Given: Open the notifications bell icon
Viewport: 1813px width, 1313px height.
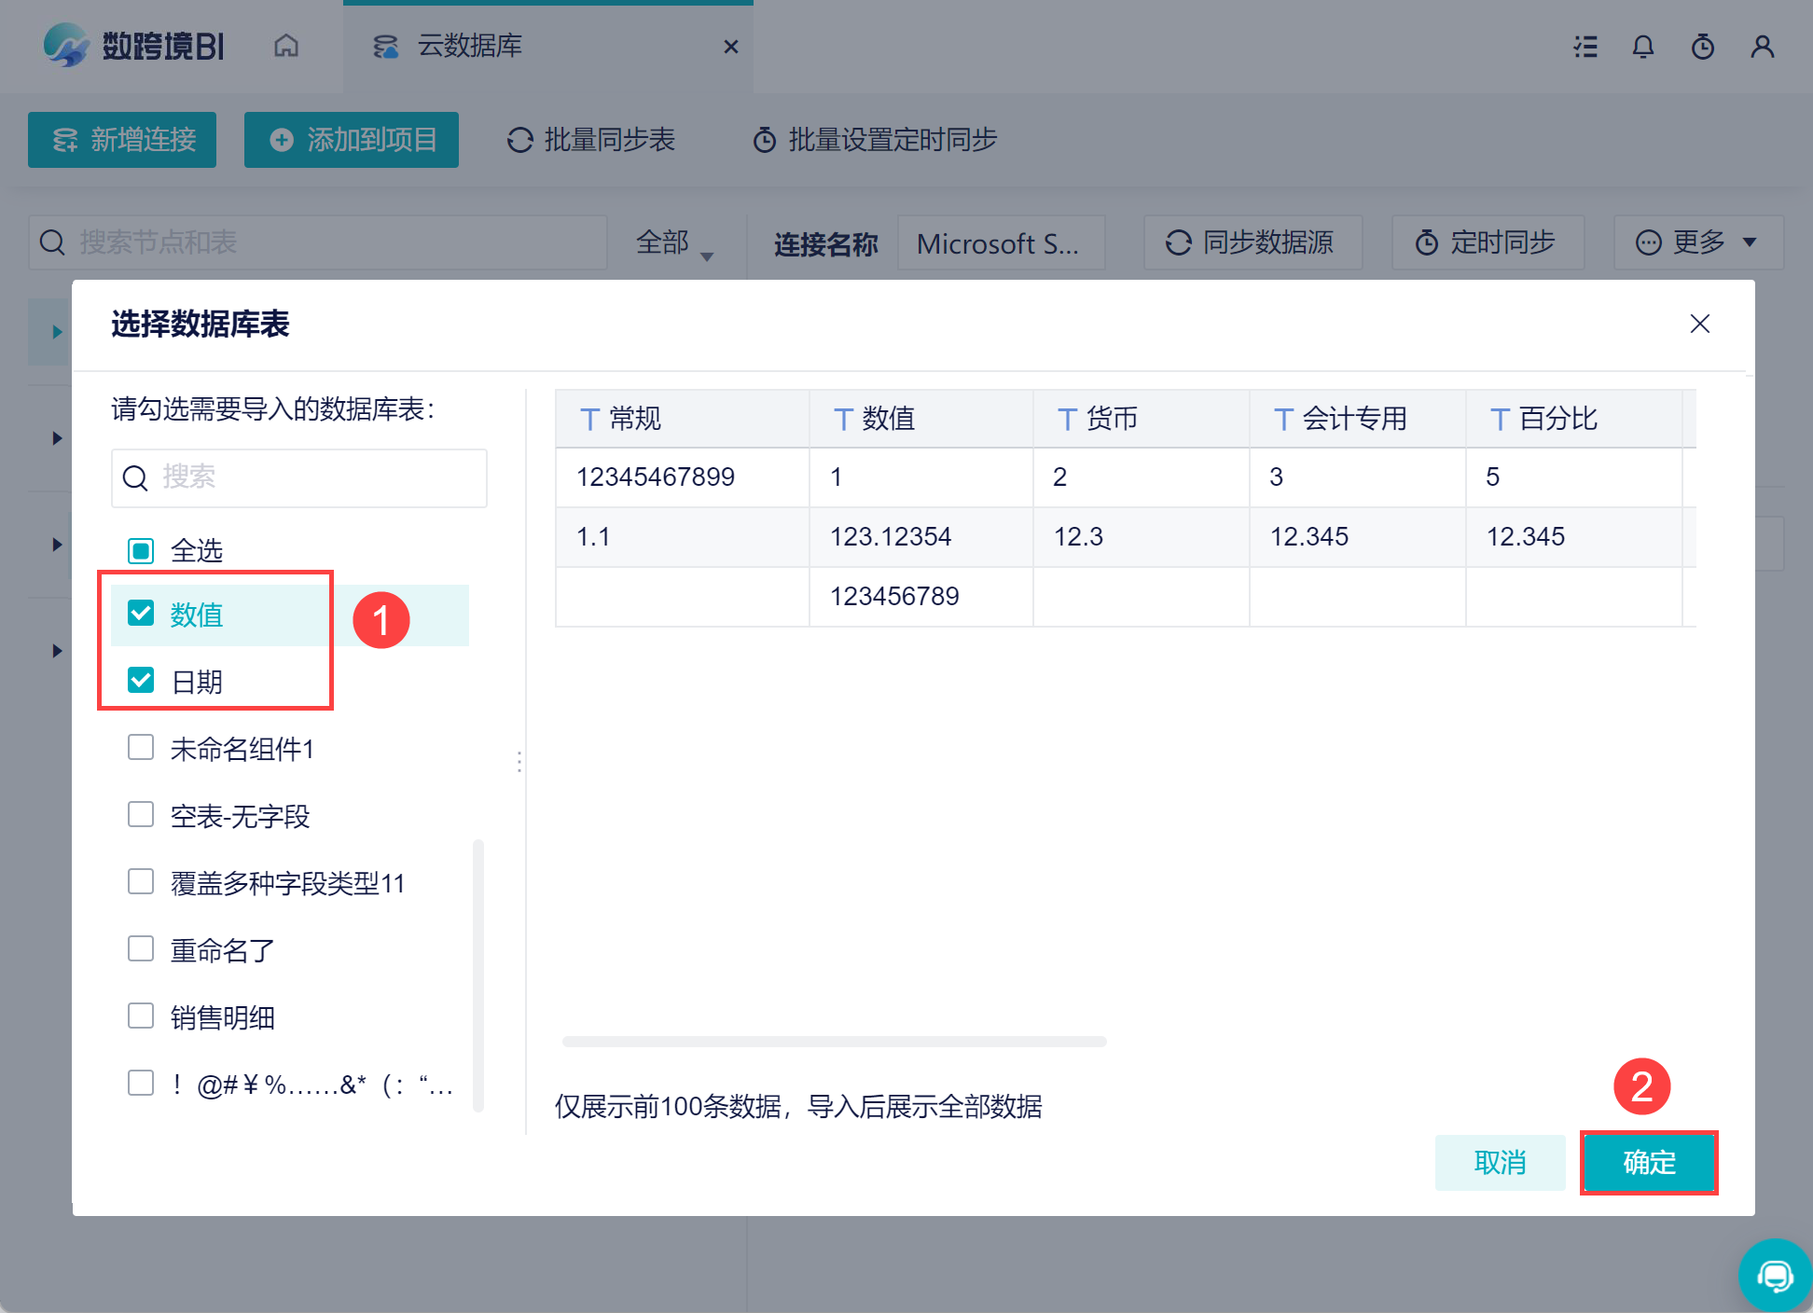Looking at the screenshot, I should click(1643, 47).
